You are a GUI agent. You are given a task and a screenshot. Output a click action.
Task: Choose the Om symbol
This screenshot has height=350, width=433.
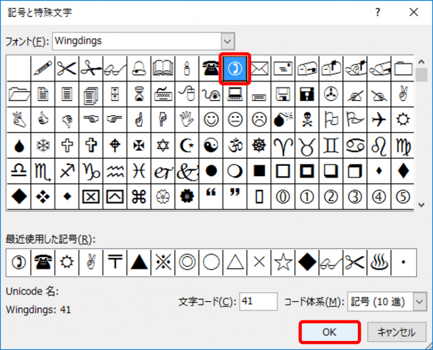235,145
